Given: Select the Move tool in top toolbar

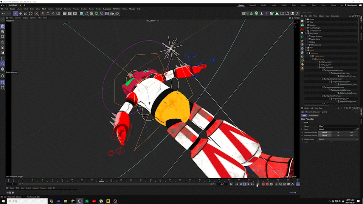Looking at the screenshot, I should (x=20, y=14).
